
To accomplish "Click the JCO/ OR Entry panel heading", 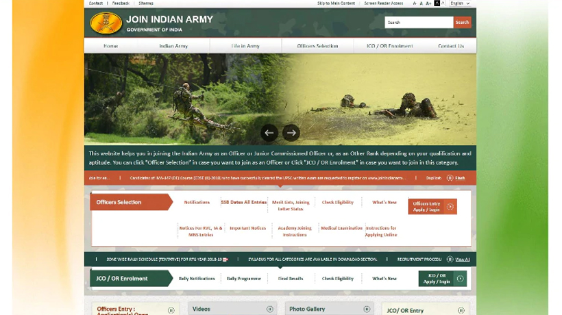I will (405, 311).
